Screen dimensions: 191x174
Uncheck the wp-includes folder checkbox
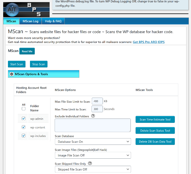pos(24,136)
